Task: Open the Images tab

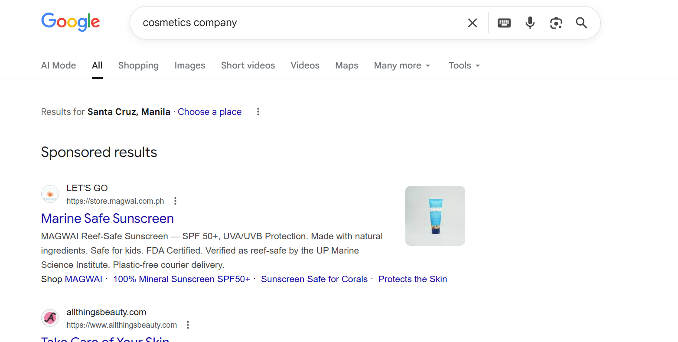Action: [x=190, y=65]
